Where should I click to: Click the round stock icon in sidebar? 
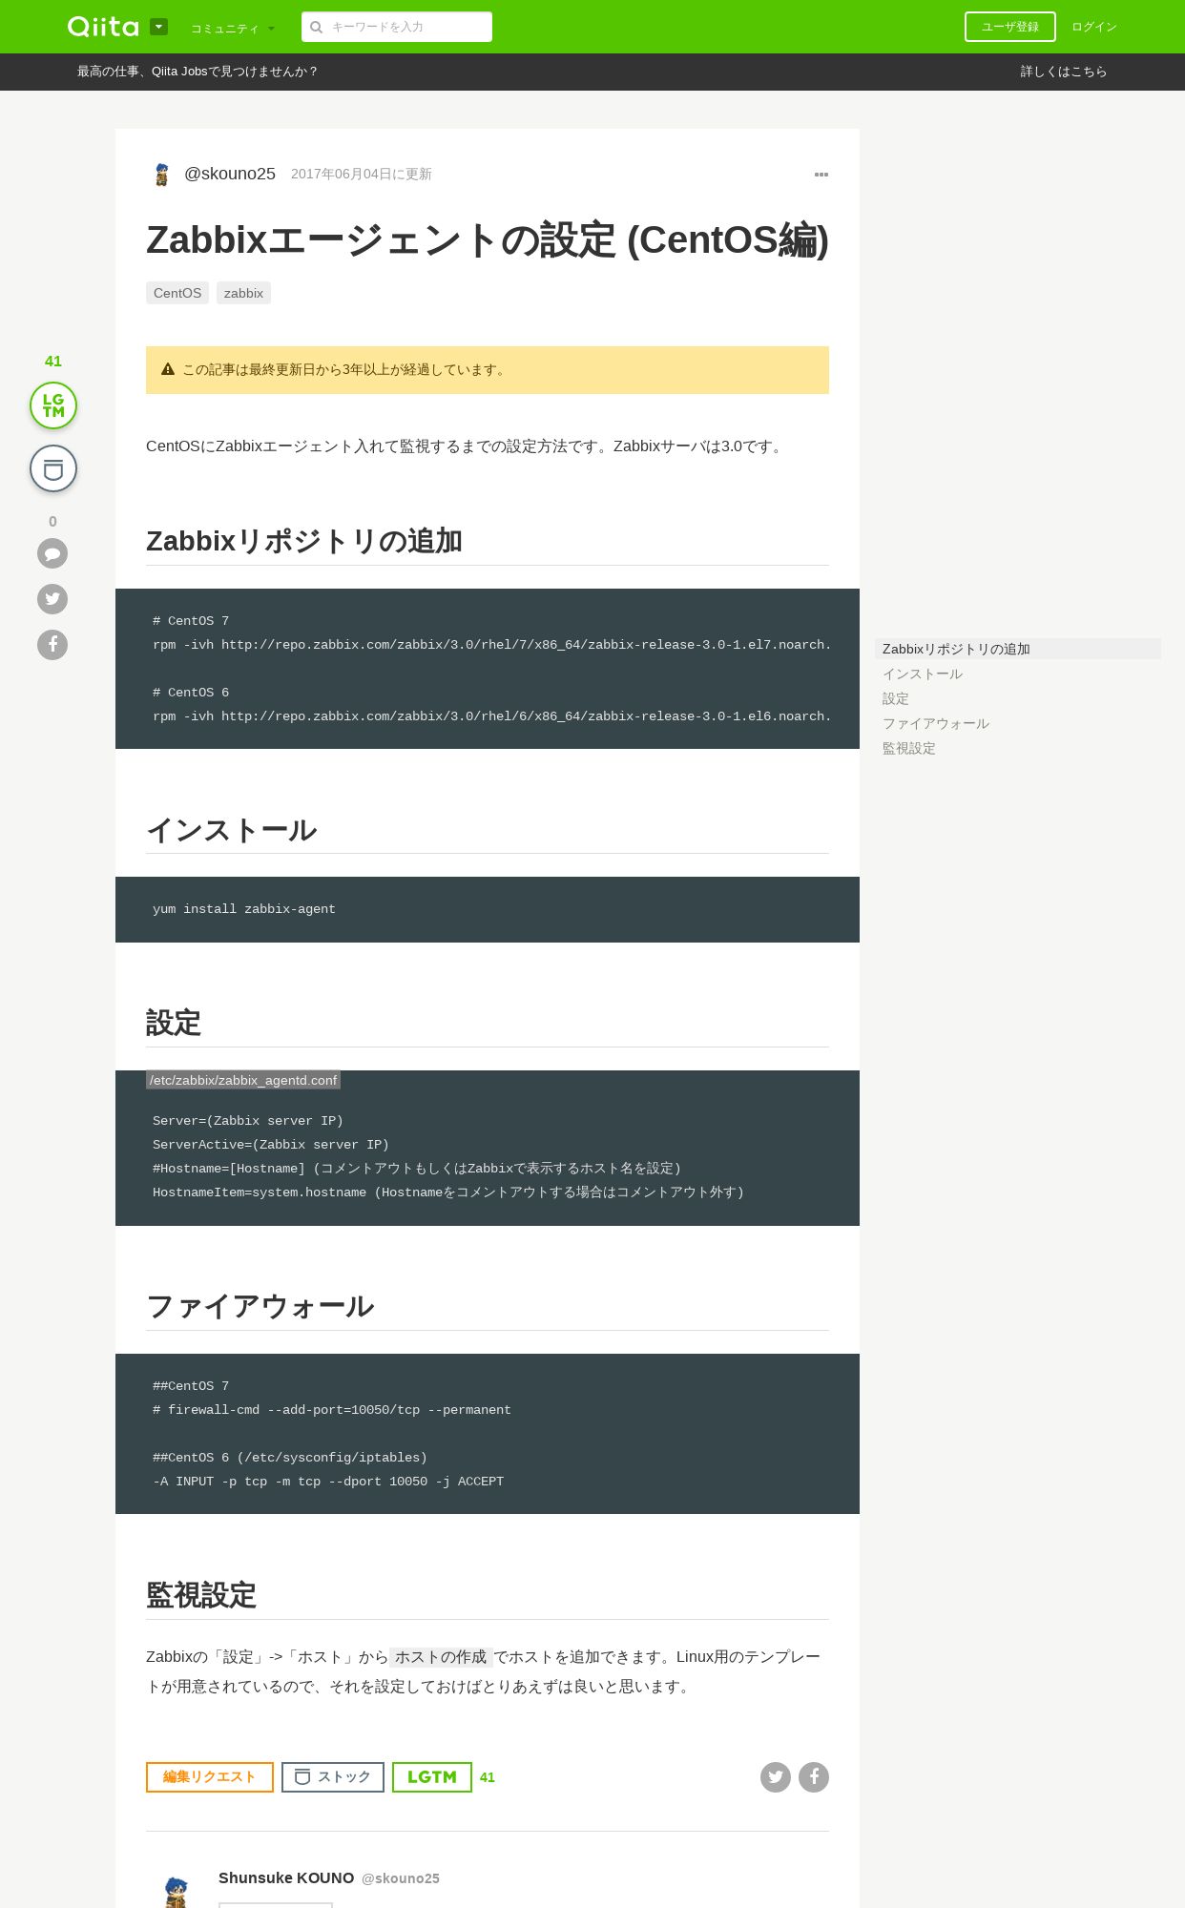(53, 468)
